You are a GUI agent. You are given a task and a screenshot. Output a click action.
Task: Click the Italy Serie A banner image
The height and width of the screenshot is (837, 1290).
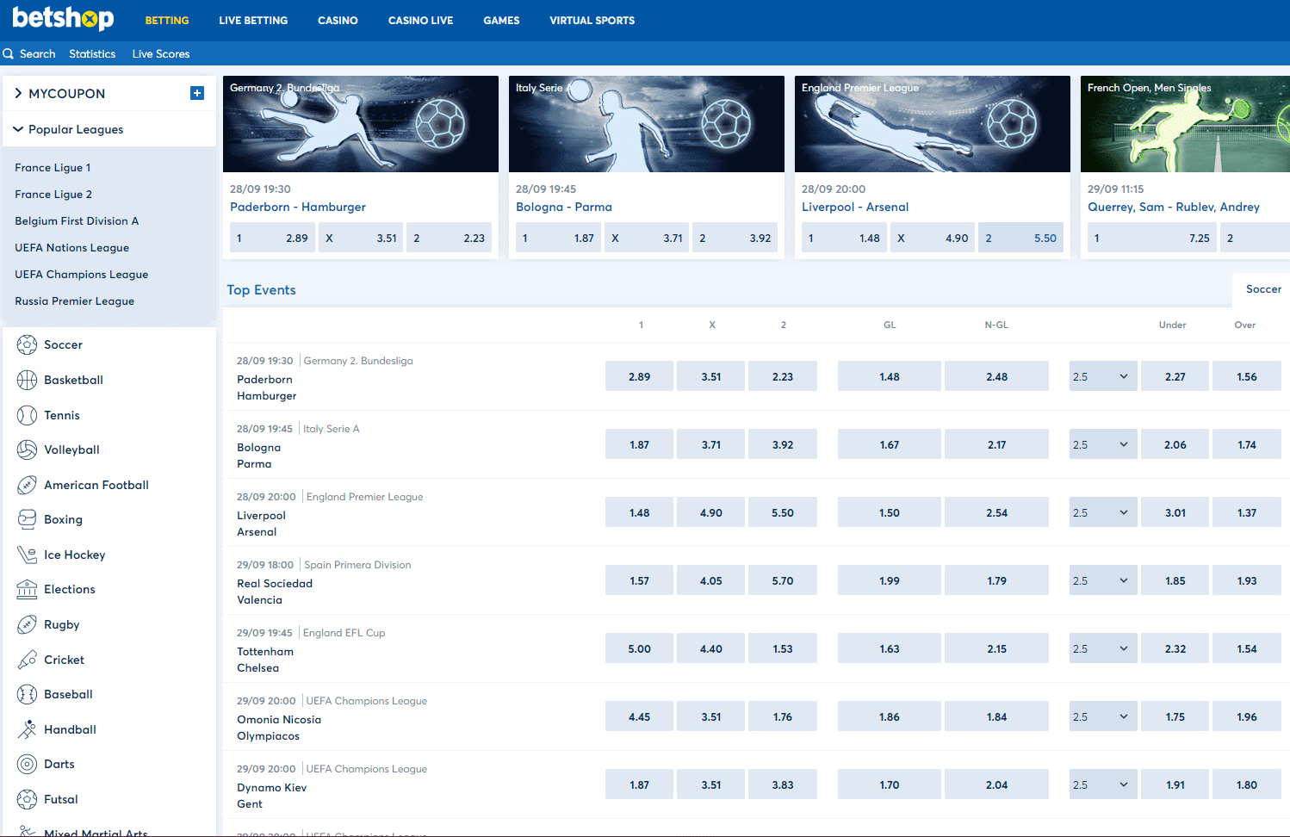(x=647, y=124)
